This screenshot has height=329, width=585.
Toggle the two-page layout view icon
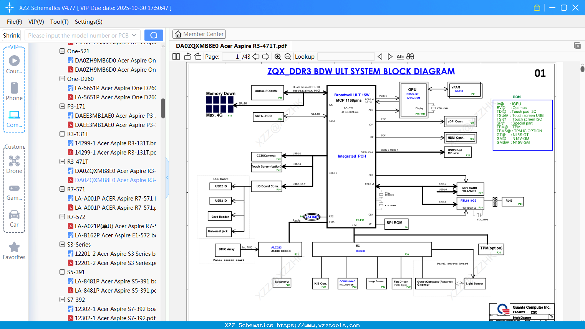[176, 57]
